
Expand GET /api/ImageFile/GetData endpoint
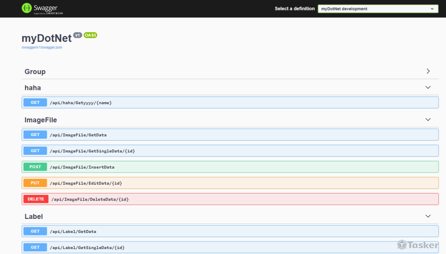point(78,135)
